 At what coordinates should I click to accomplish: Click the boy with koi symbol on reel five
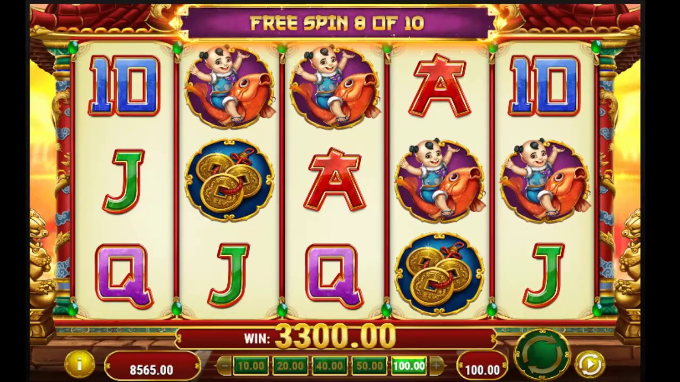(x=545, y=180)
